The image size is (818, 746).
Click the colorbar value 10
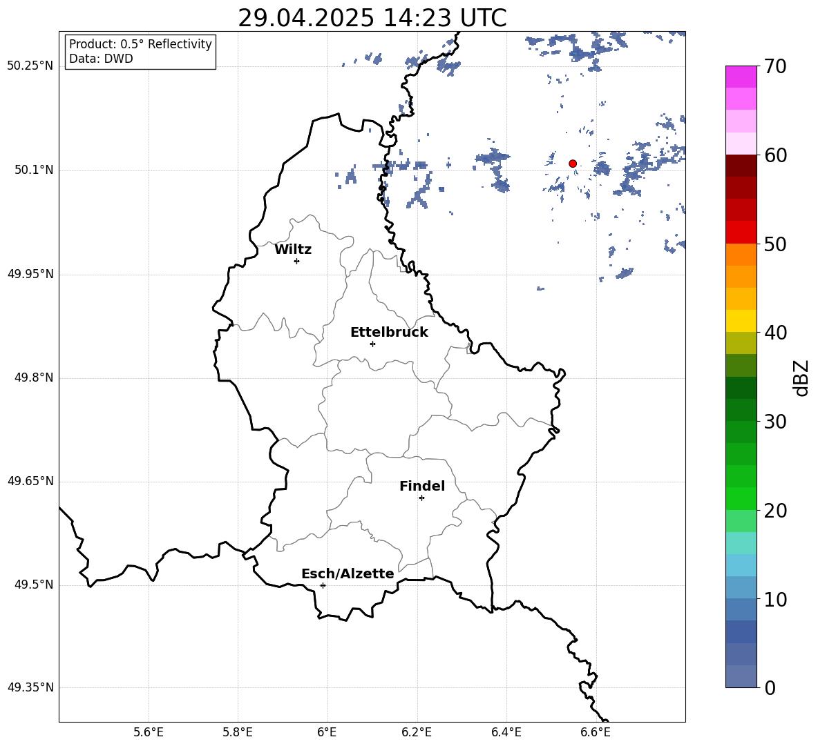click(x=775, y=599)
